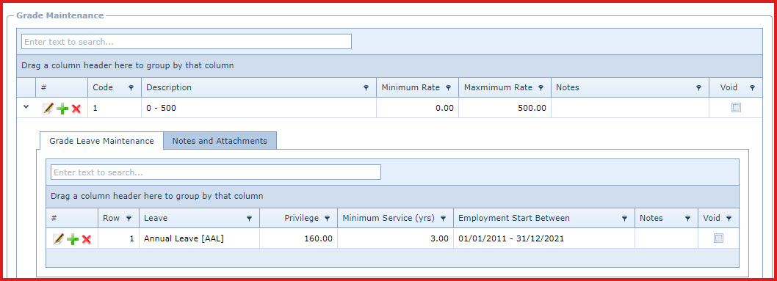Open filter icon on Description column
777x281 pixels.
(366, 88)
